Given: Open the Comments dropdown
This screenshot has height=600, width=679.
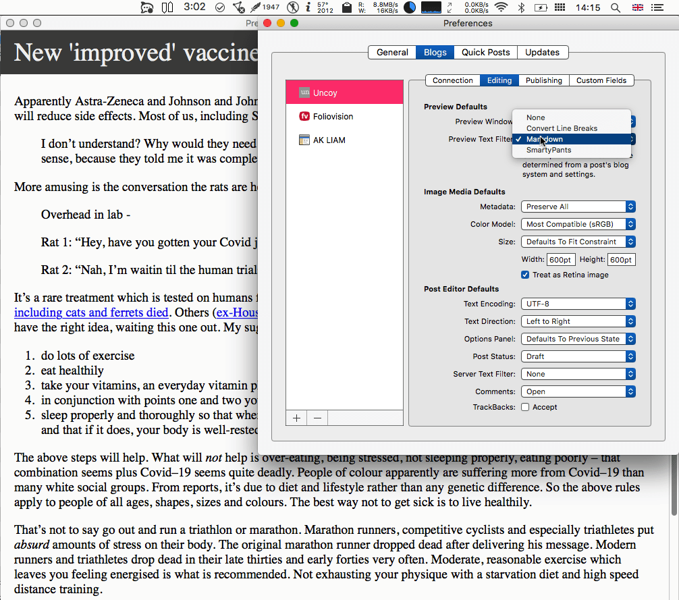Looking at the screenshot, I should 578,391.
